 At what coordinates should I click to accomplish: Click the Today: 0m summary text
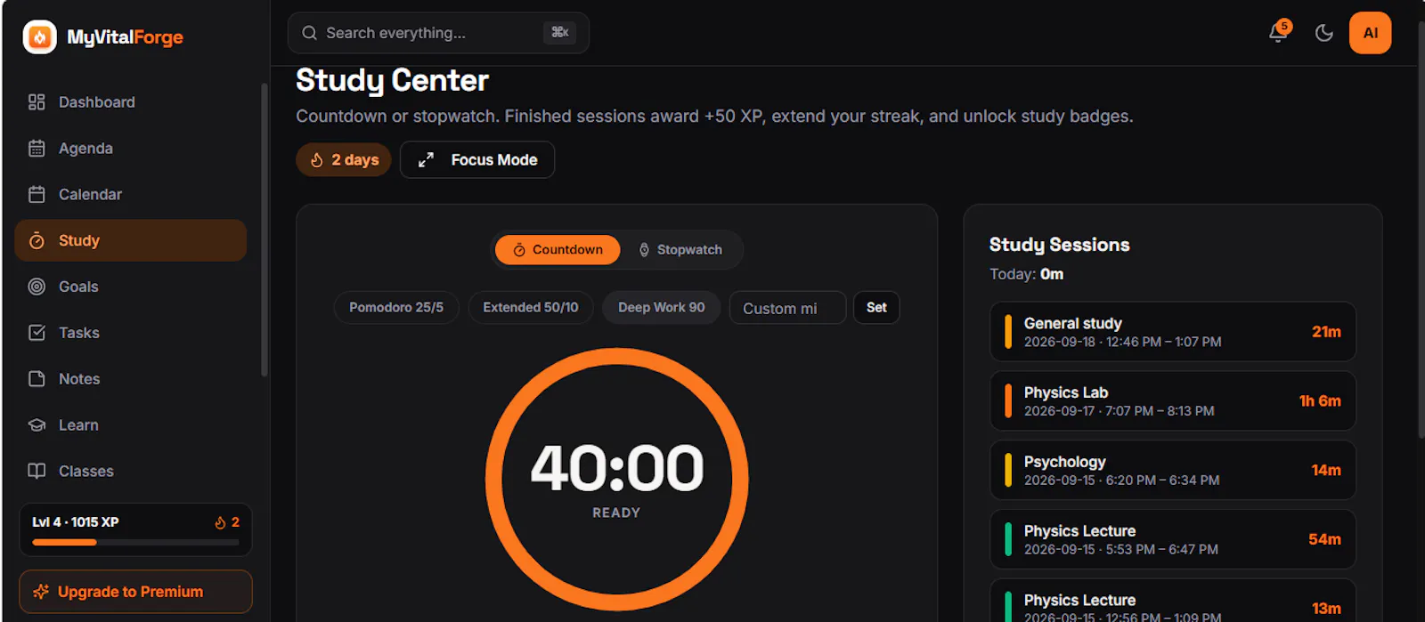pyautogui.click(x=1026, y=274)
